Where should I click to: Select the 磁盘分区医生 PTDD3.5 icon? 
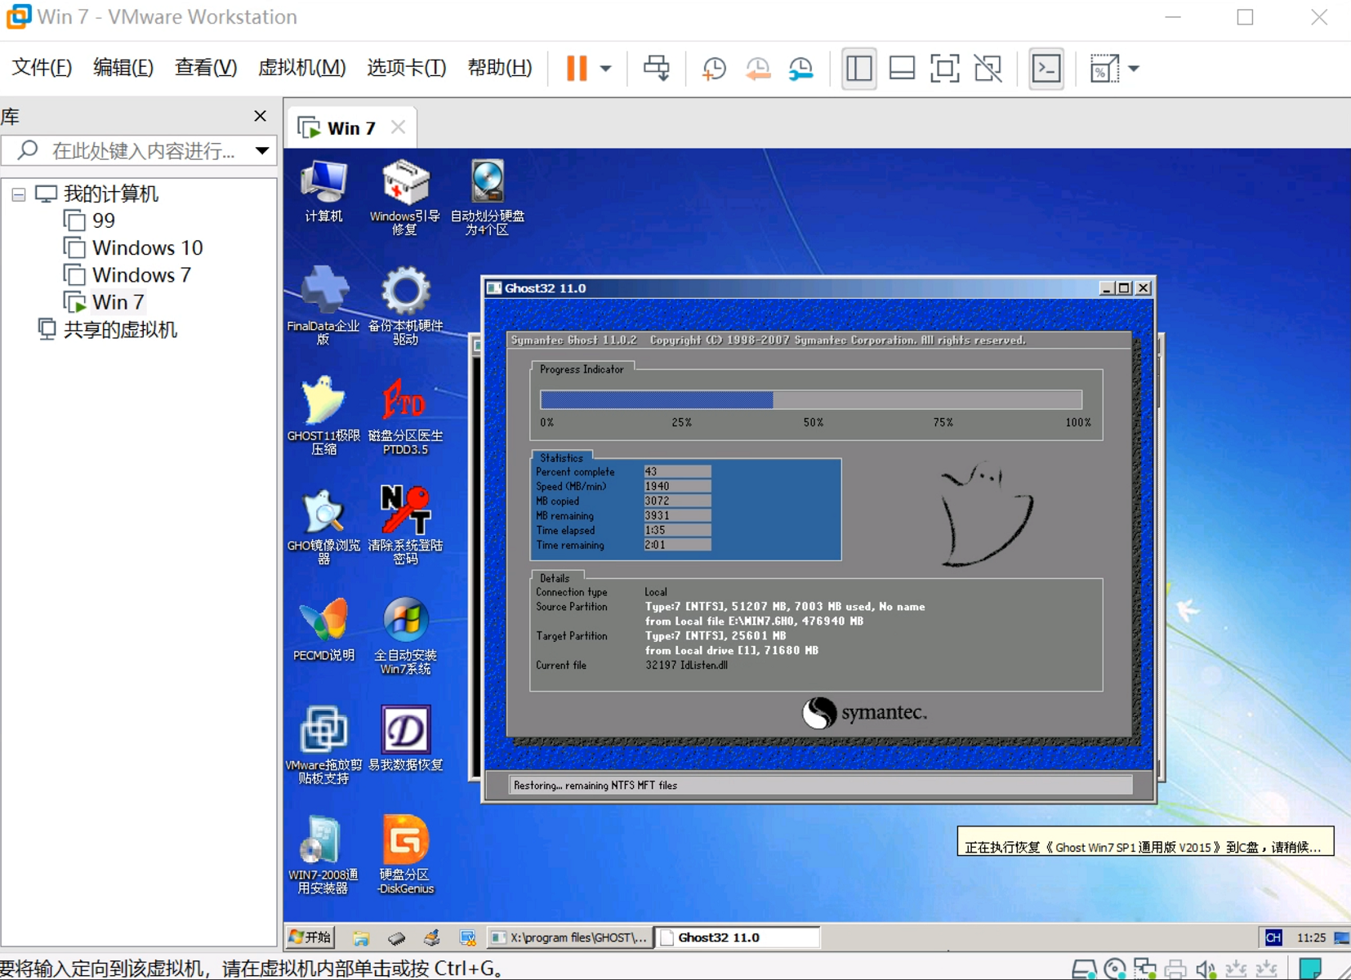coord(405,415)
